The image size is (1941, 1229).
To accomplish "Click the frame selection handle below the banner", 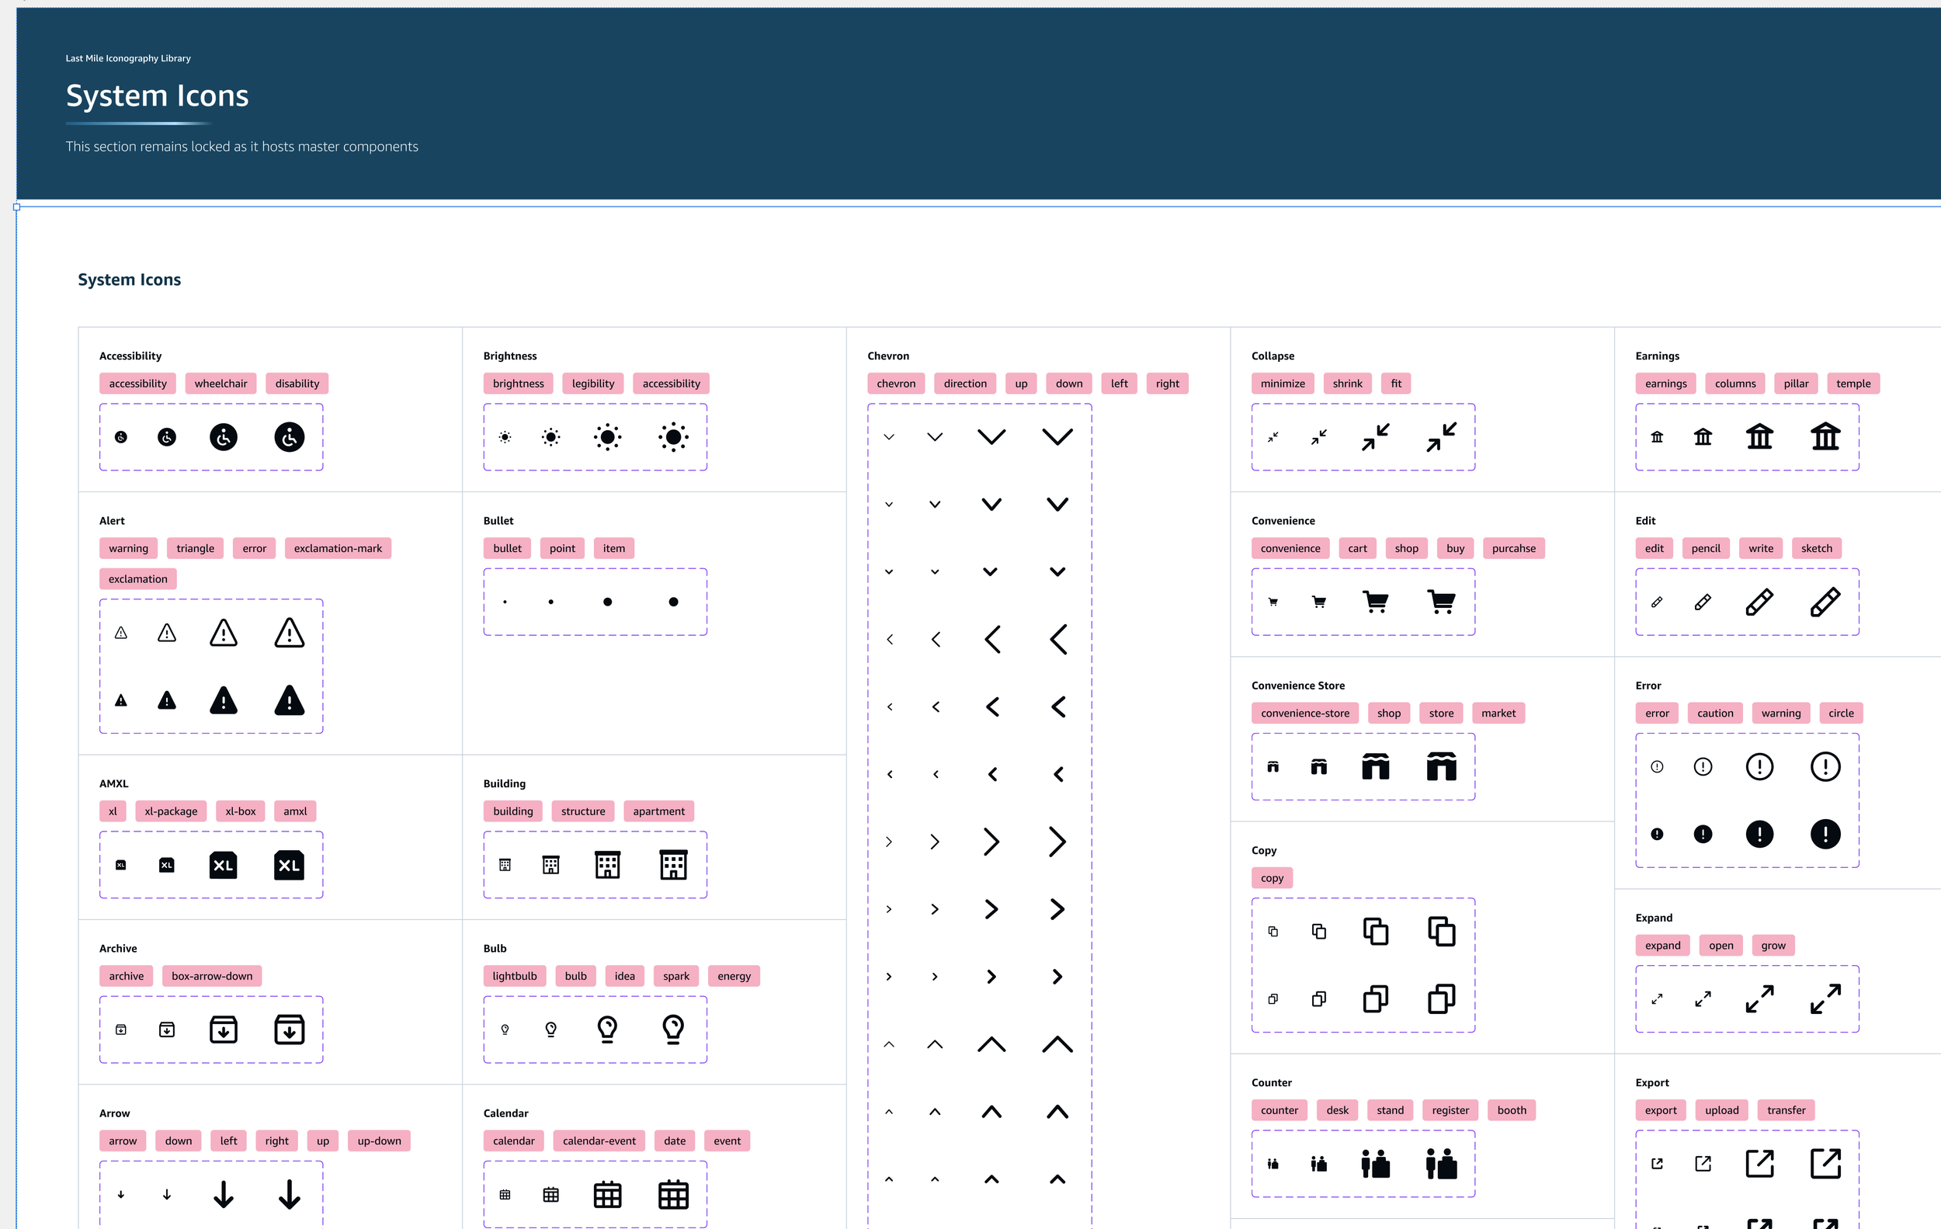I will (17, 207).
